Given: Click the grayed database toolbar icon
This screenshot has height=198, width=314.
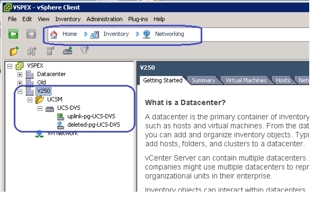Looking at the screenshot, I should click(x=85, y=50).
